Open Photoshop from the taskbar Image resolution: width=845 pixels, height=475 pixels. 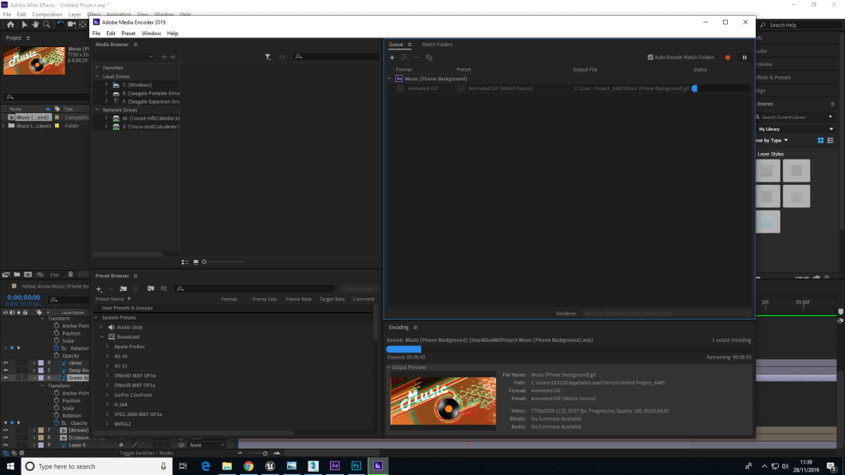[x=356, y=466]
